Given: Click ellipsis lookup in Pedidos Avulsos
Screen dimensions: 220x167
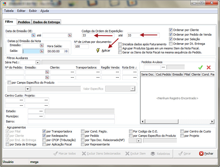Looking at the screenshot, I should click(x=163, y=67).
